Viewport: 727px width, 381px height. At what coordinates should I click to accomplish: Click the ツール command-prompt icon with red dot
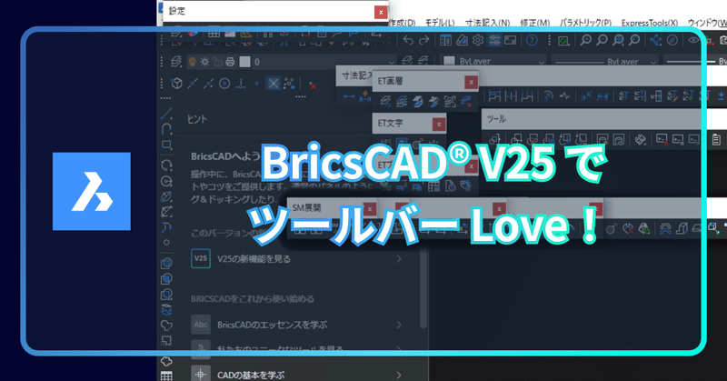[662, 139]
